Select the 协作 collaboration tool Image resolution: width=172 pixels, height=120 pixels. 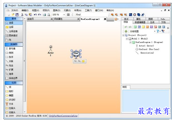coord(14,57)
